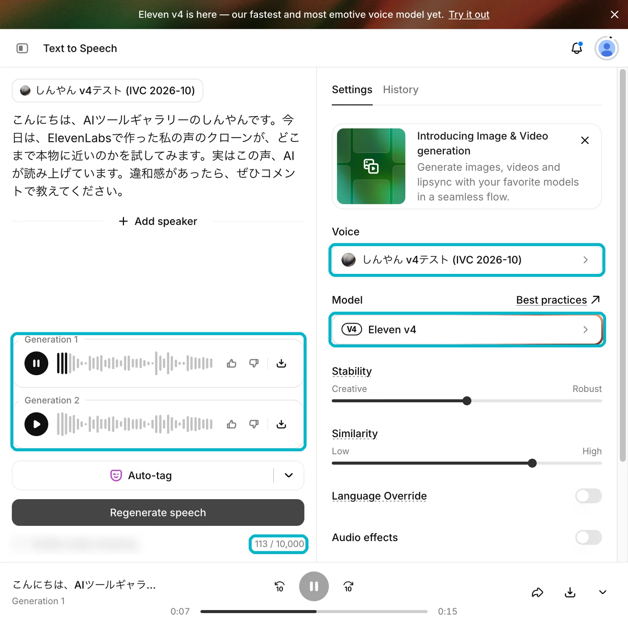Image resolution: width=628 pixels, height=622 pixels.
Task: Dislike Generation 1 with thumbs down
Action: coord(254,363)
